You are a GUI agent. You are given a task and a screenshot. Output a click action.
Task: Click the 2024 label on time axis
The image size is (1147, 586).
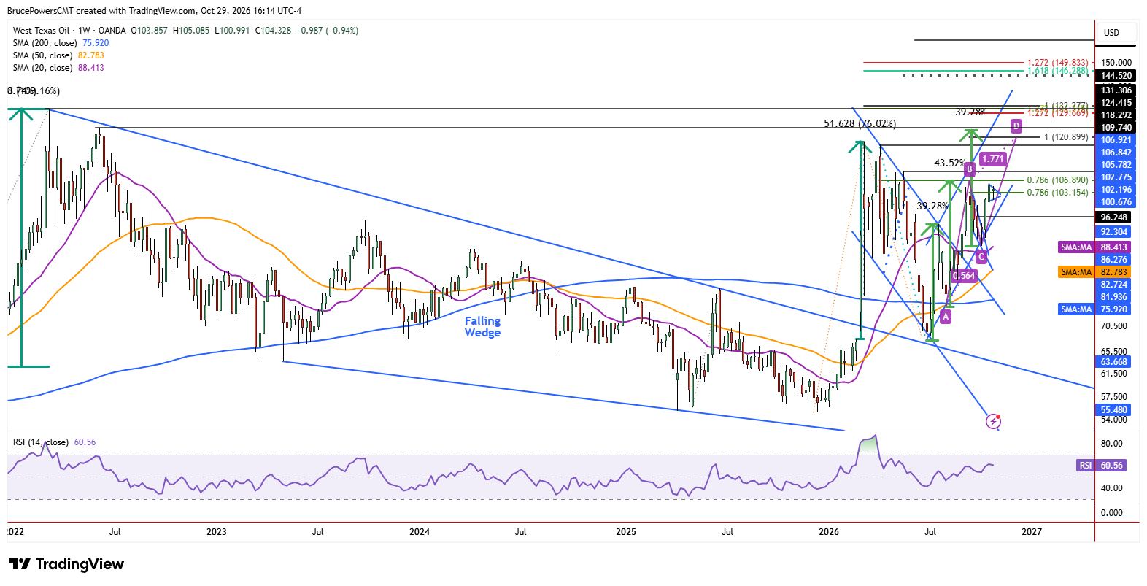[420, 532]
